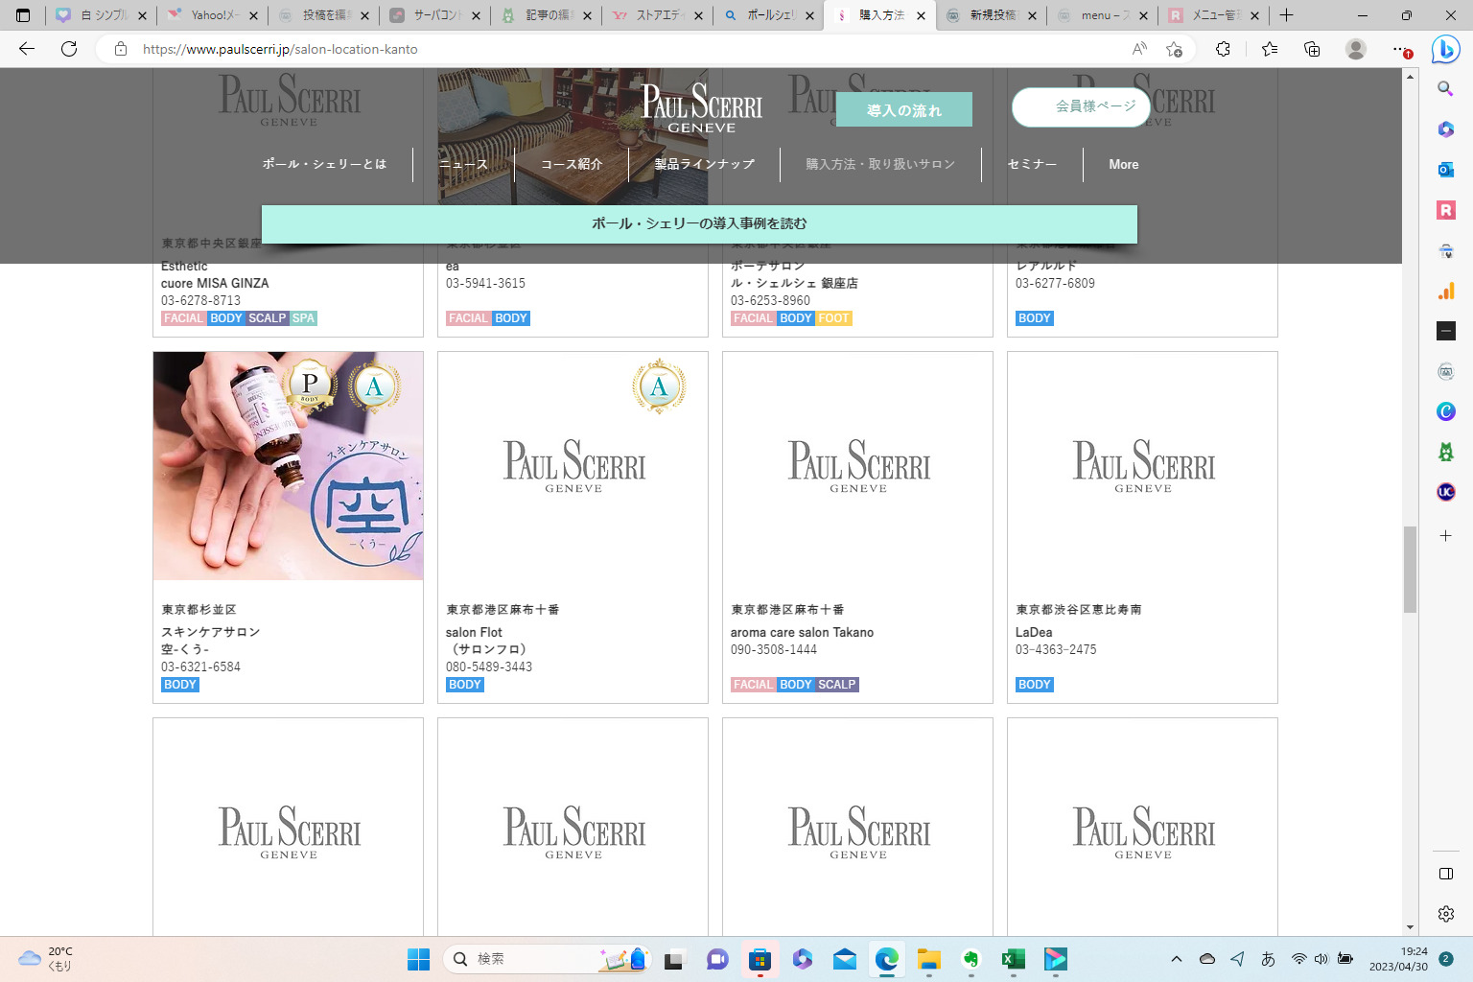The height and width of the screenshot is (982, 1473).
Task: Open the Favorites list icon
Action: pyautogui.click(x=1270, y=49)
